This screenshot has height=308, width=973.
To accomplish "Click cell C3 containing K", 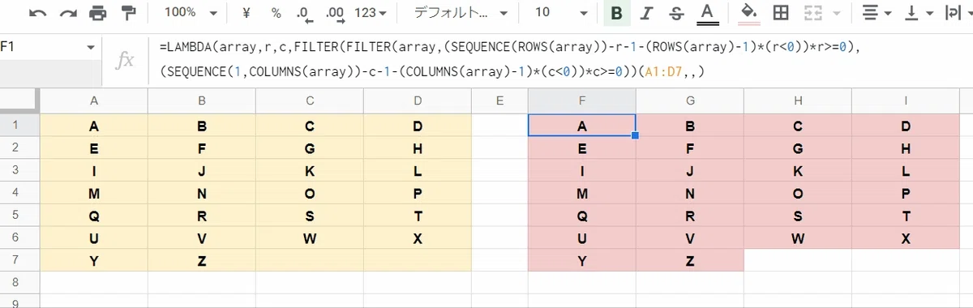I will [310, 171].
